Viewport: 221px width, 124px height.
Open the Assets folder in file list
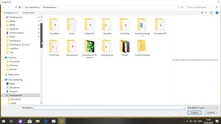pos(72,25)
